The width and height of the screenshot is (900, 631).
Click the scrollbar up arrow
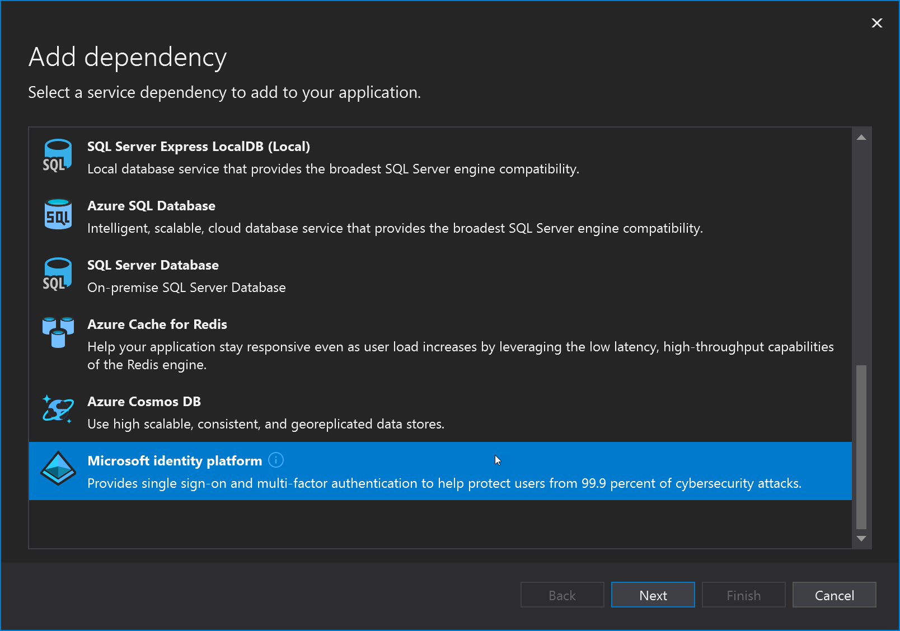pos(861,138)
